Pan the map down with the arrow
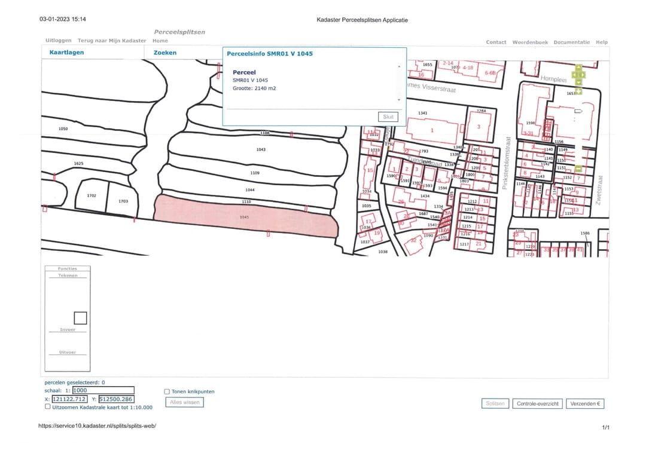 point(578,82)
